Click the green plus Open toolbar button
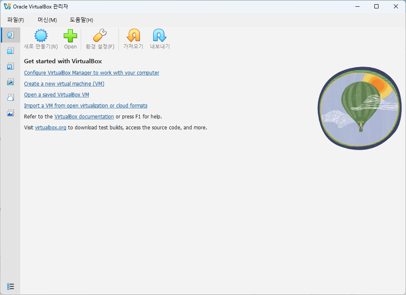 pos(70,39)
